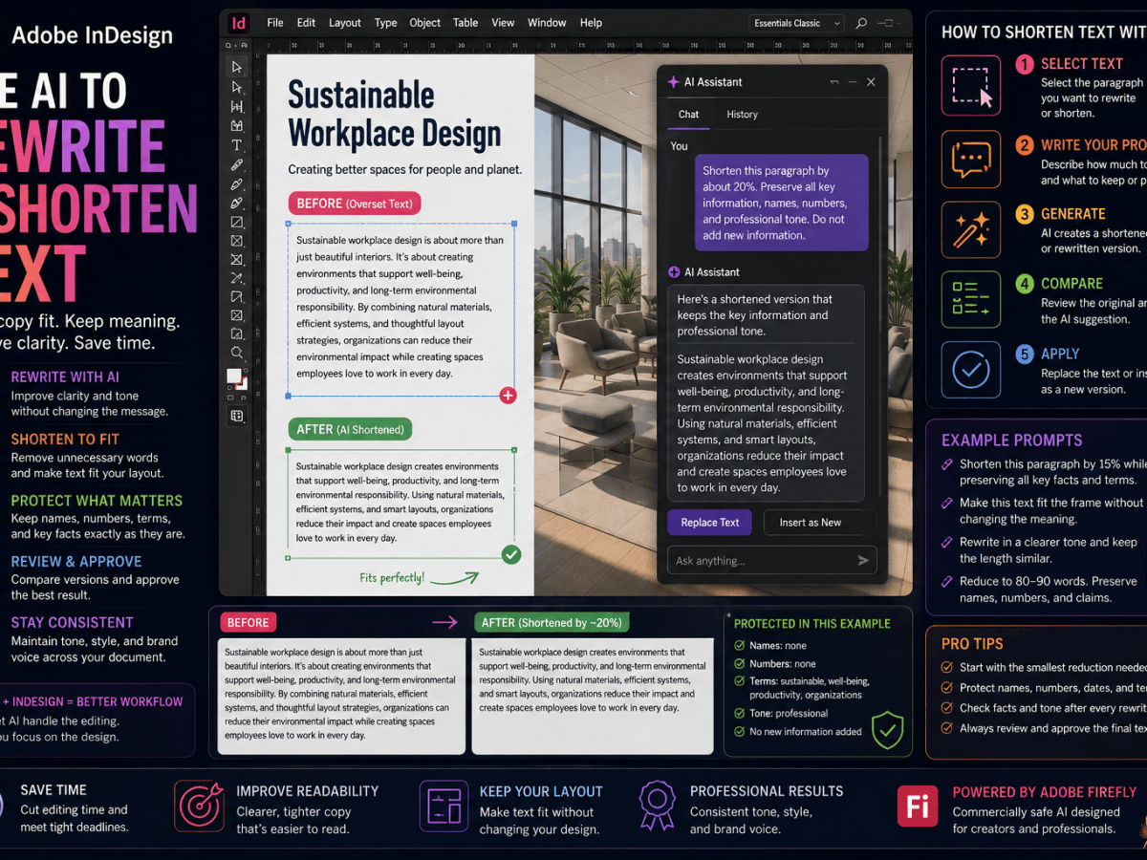The width and height of the screenshot is (1147, 860).
Task: Toggle Check facts and tone check
Action: [947, 708]
